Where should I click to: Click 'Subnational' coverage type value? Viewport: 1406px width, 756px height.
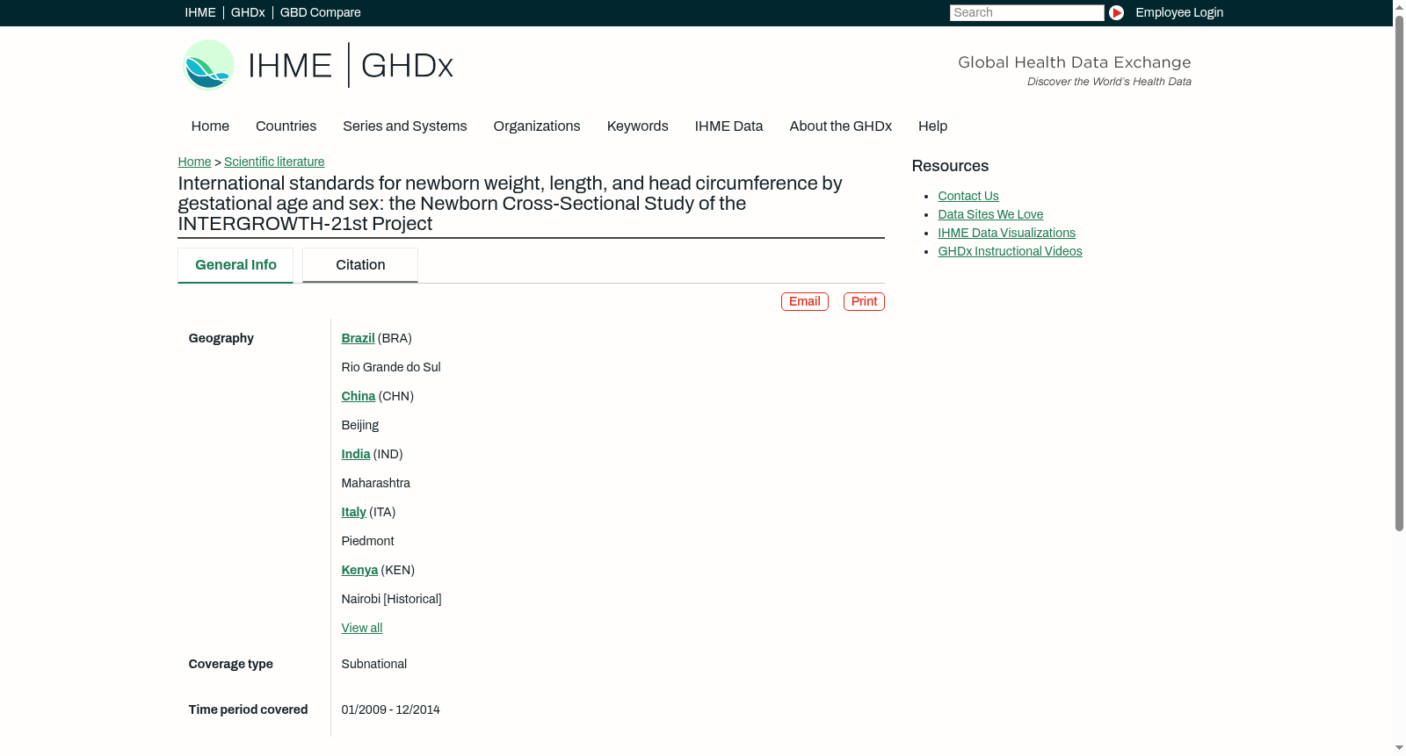[x=374, y=664]
